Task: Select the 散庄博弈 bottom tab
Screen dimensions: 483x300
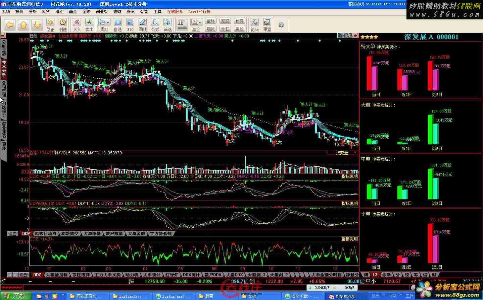Action: tap(81, 275)
